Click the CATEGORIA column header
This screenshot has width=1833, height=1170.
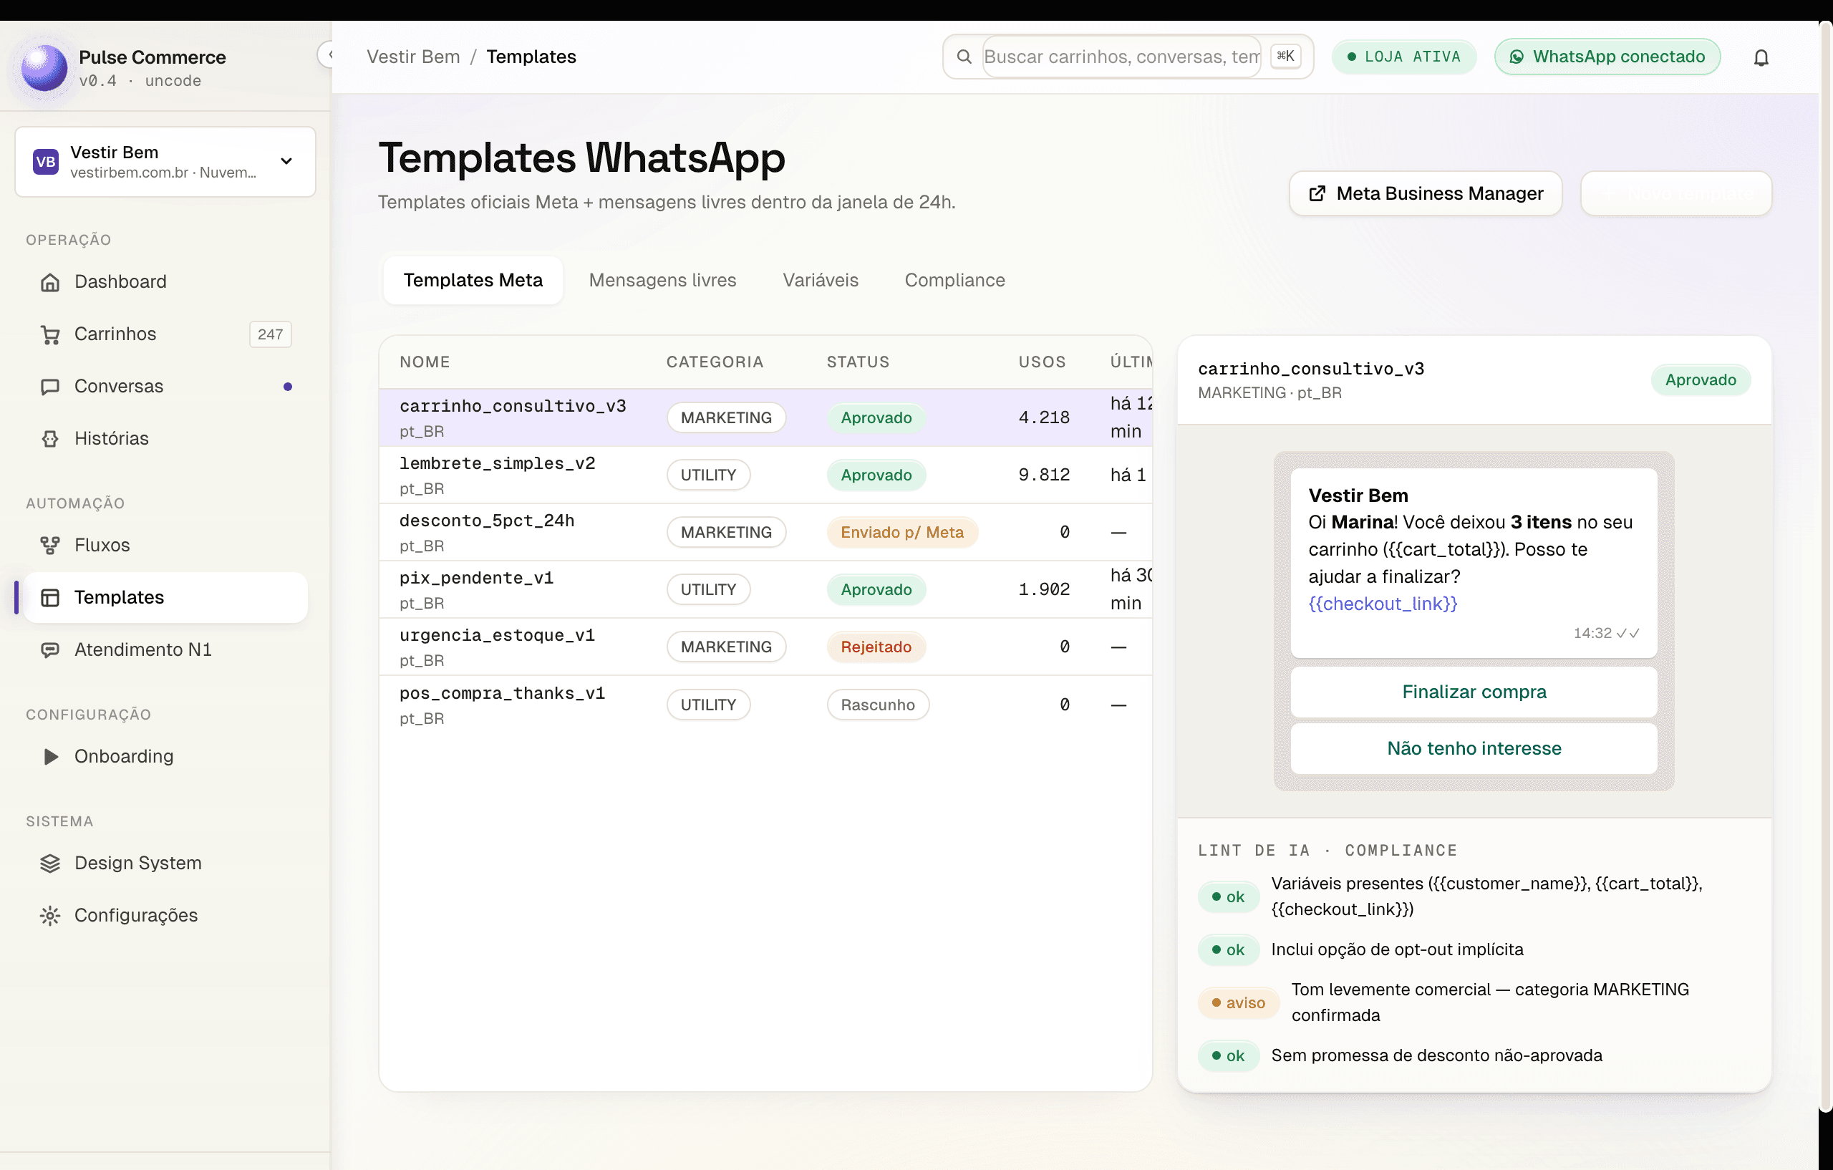(x=715, y=362)
